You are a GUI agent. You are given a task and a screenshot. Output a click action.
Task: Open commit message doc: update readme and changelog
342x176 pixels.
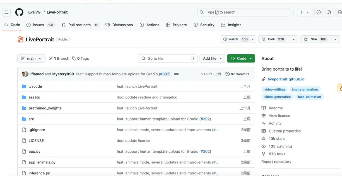147,97
